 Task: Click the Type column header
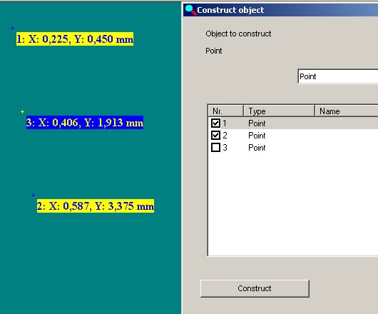[x=279, y=111]
